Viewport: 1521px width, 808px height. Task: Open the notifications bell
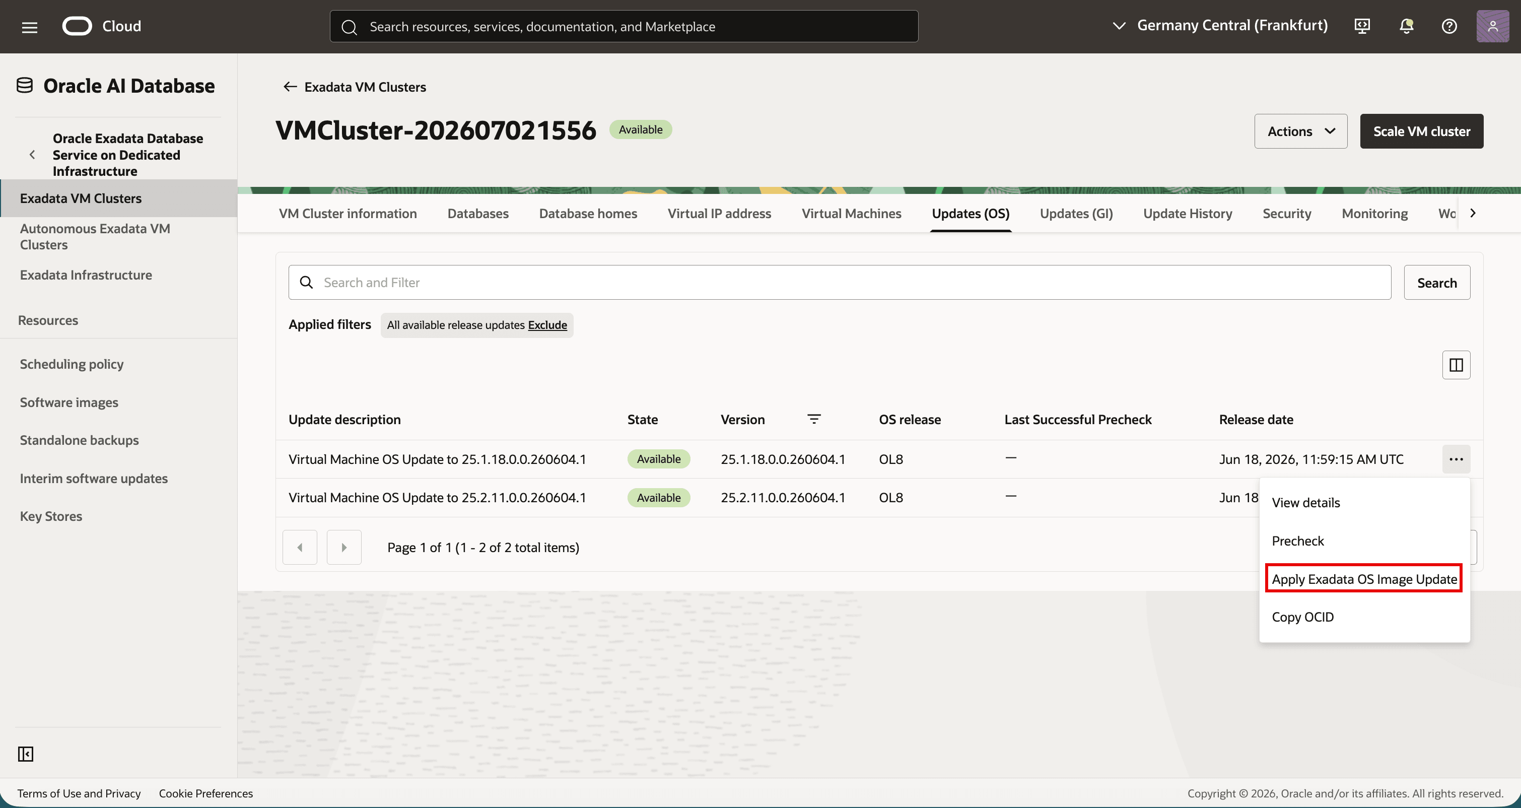pyautogui.click(x=1406, y=26)
